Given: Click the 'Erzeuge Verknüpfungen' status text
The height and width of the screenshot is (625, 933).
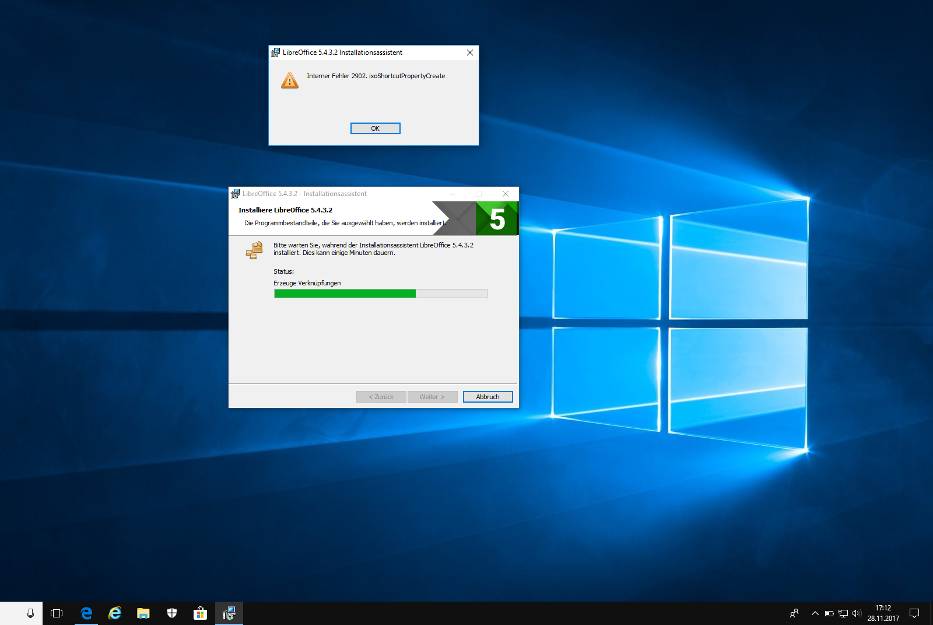Looking at the screenshot, I should [307, 283].
